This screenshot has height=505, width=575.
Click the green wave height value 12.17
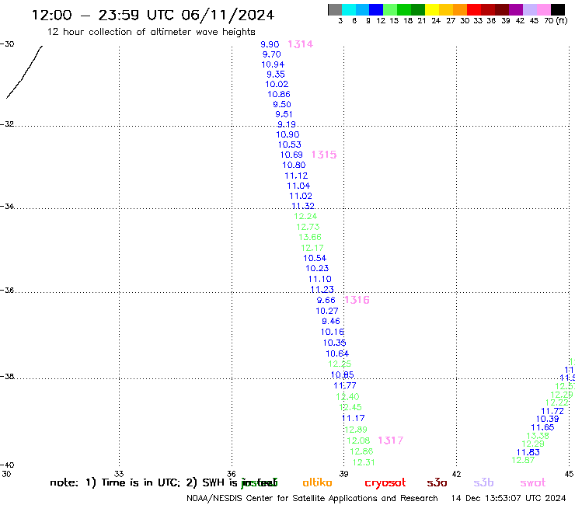point(312,248)
